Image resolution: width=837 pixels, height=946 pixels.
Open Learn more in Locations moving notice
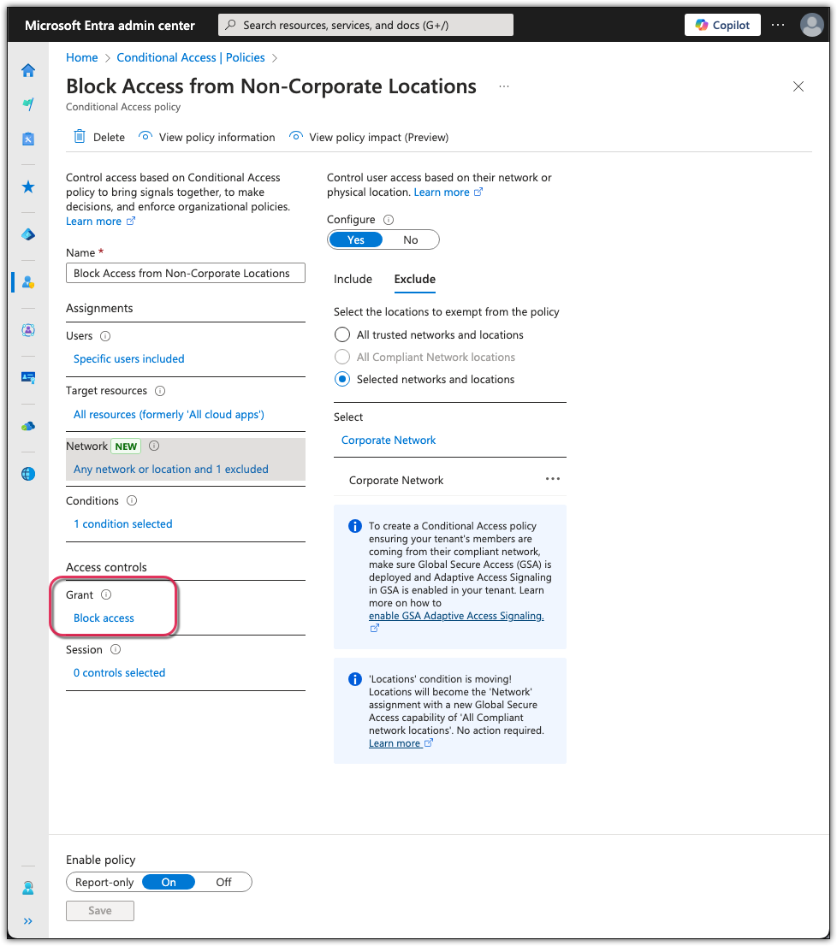pyautogui.click(x=401, y=743)
